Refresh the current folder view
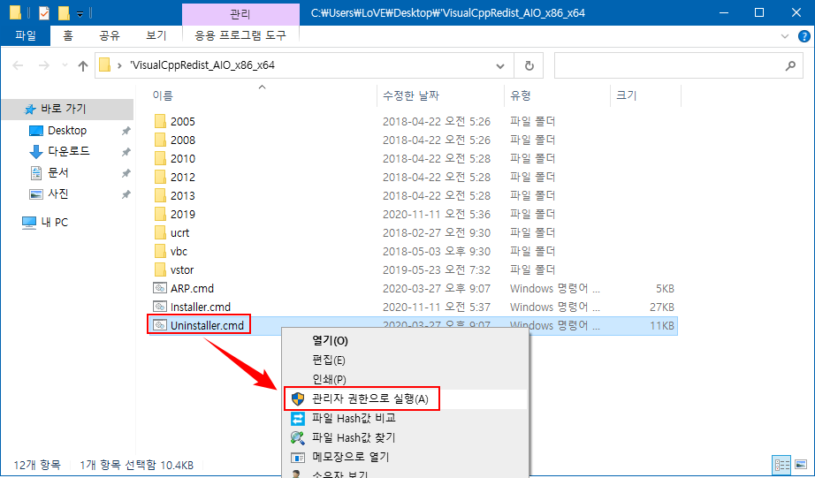The image size is (815, 478). pyautogui.click(x=529, y=65)
